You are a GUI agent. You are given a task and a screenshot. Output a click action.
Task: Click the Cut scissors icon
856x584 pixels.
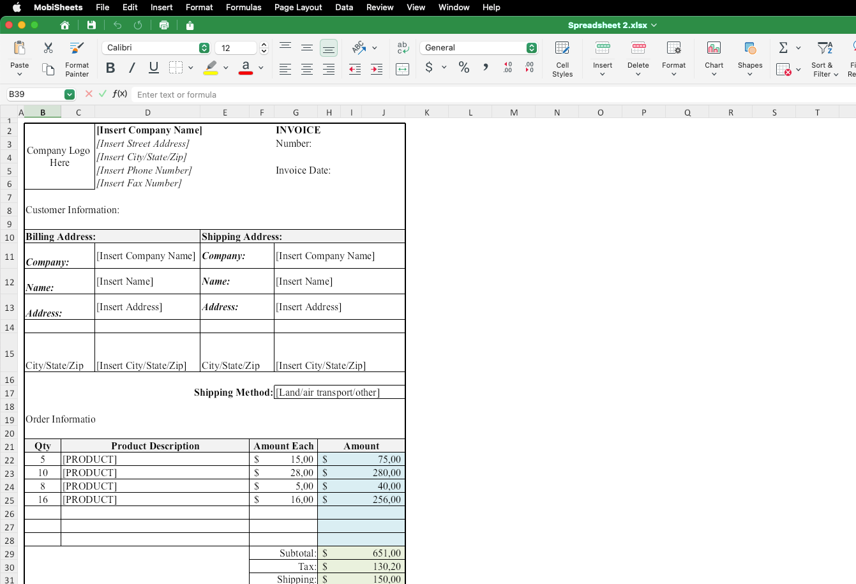(x=49, y=48)
